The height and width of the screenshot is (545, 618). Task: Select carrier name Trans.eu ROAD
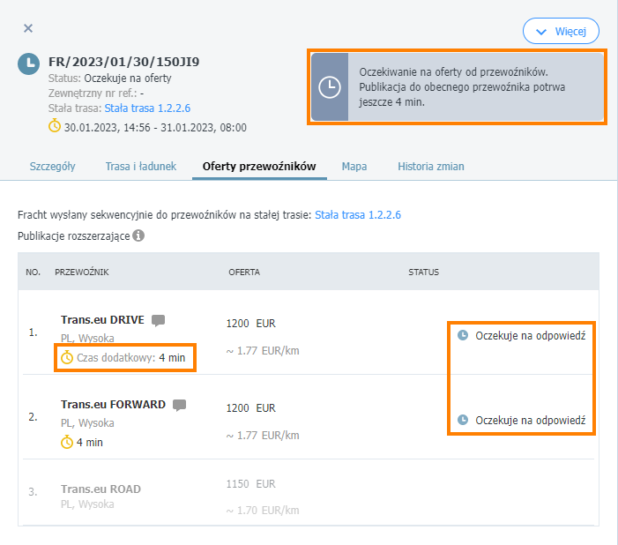(101, 489)
